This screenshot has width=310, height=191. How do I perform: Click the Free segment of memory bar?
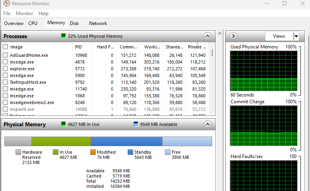pos(187,141)
